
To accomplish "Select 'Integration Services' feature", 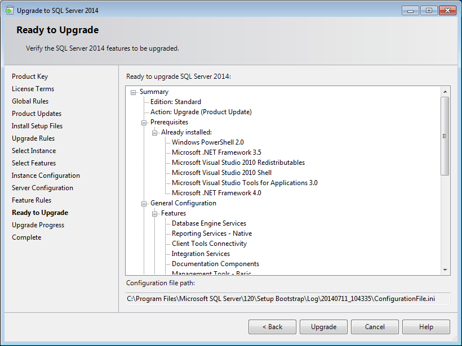I will [201, 254].
